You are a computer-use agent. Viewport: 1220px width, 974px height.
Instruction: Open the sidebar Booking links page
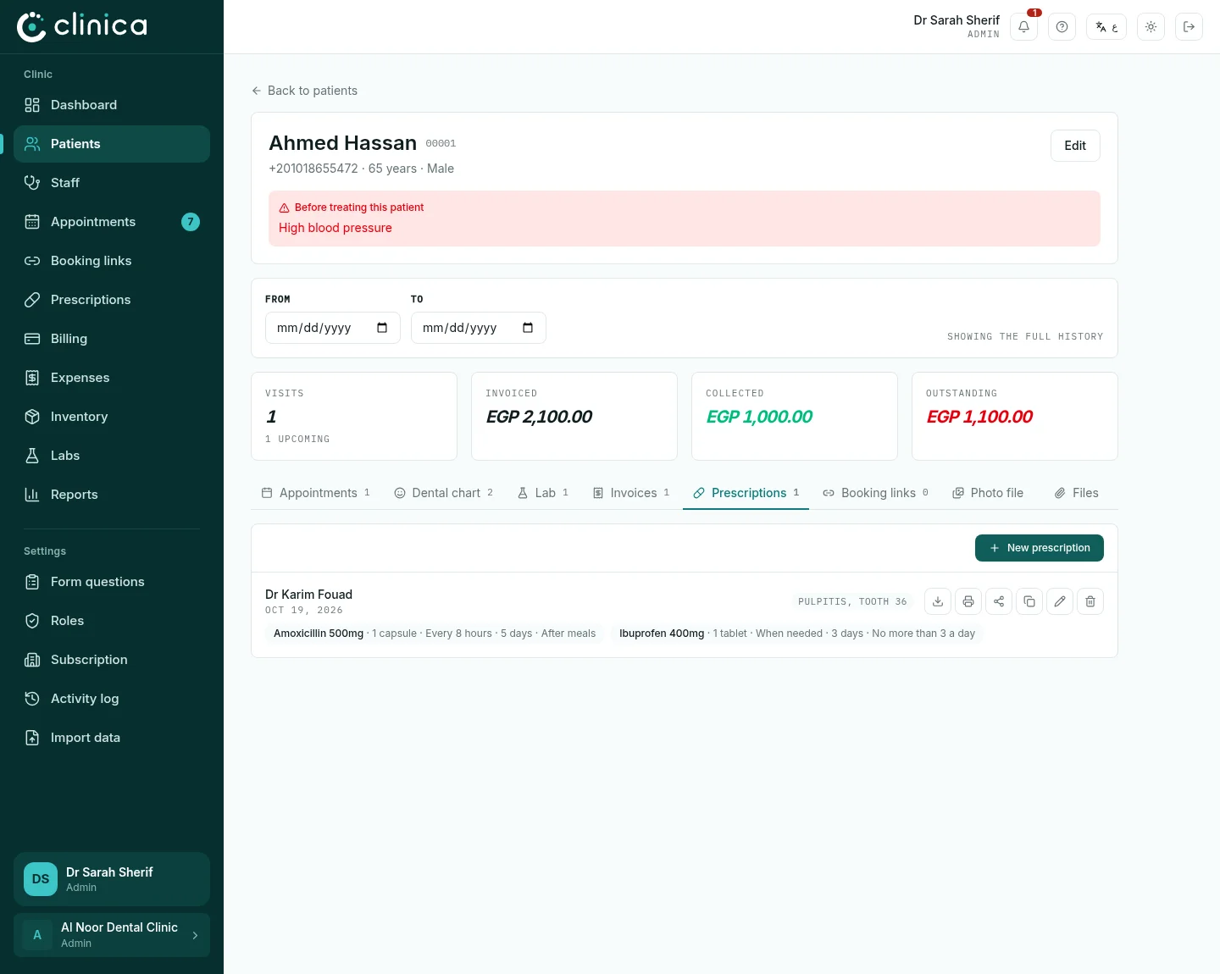coord(112,261)
